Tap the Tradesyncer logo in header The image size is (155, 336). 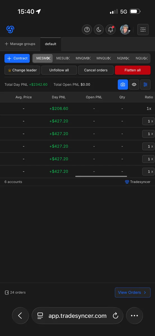click(10, 29)
